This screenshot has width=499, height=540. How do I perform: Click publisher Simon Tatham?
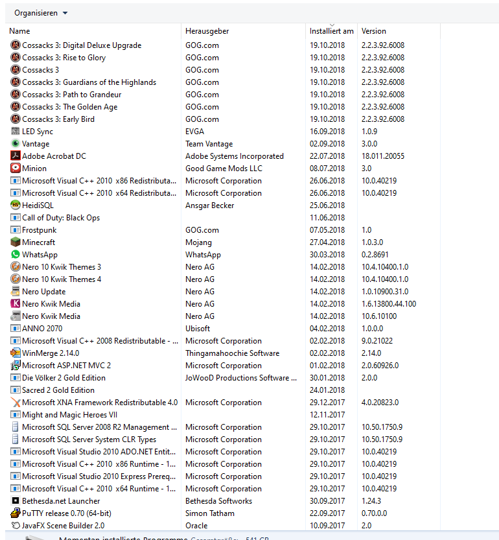(x=210, y=513)
